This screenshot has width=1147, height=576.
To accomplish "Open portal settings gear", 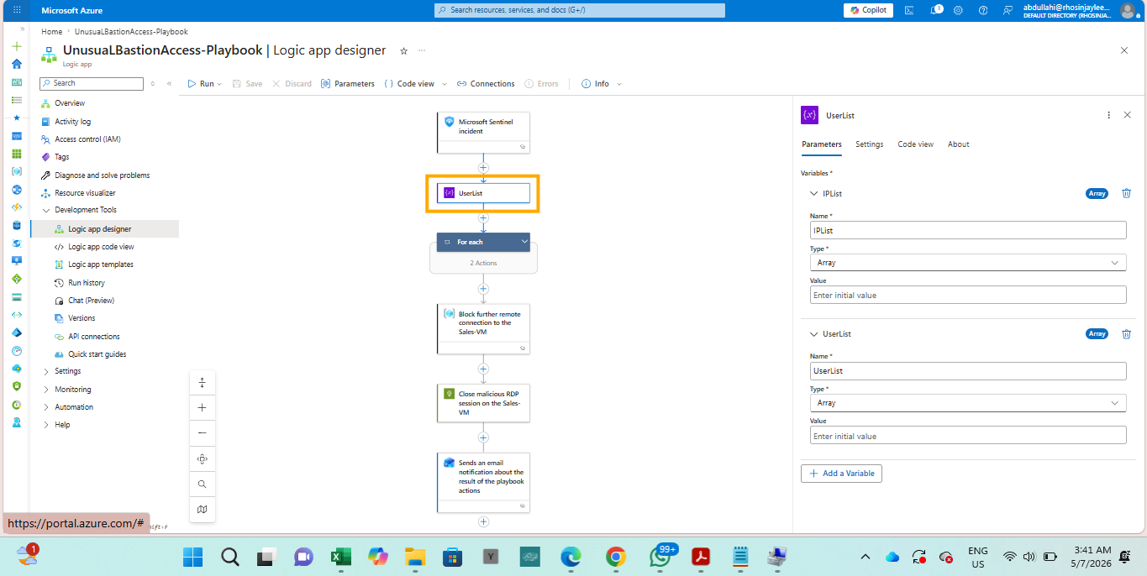I will [x=959, y=10].
